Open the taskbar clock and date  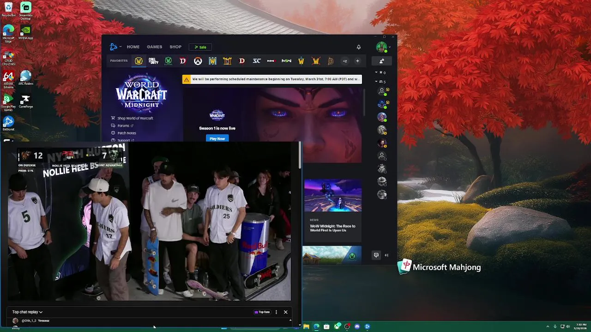pos(581,326)
